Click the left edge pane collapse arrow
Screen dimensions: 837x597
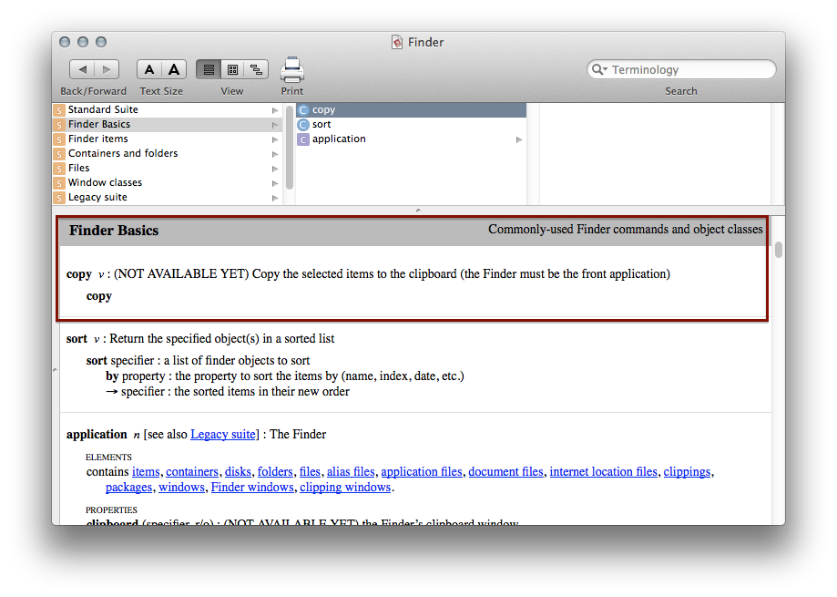tap(55, 369)
